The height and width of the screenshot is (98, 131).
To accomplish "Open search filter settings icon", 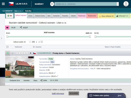I will click(x=52, y=4).
